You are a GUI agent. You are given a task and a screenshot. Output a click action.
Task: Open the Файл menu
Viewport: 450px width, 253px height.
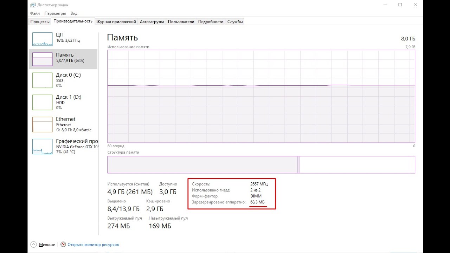pyautogui.click(x=35, y=13)
